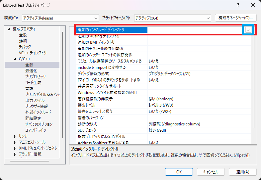This screenshot has width=261, height=180.
Task: Click the 構成マネージャー button
Action: (x=236, y=18)
